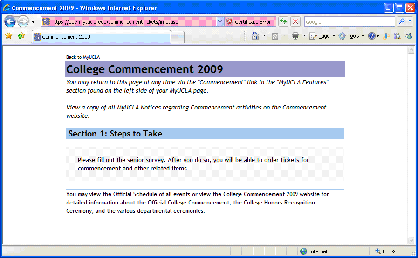Click the Refresh page icon
The image size is (418, 258).
pyautogui.click(x=283, y=22)
